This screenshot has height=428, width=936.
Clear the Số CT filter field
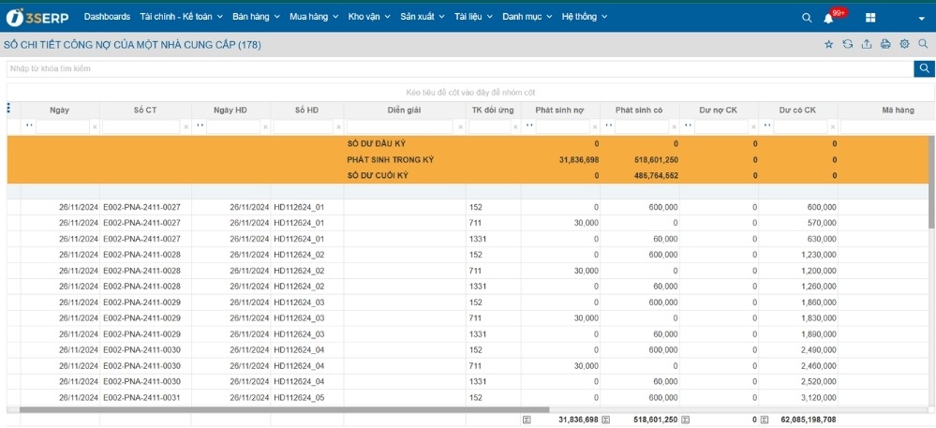[x=186, y=127]
